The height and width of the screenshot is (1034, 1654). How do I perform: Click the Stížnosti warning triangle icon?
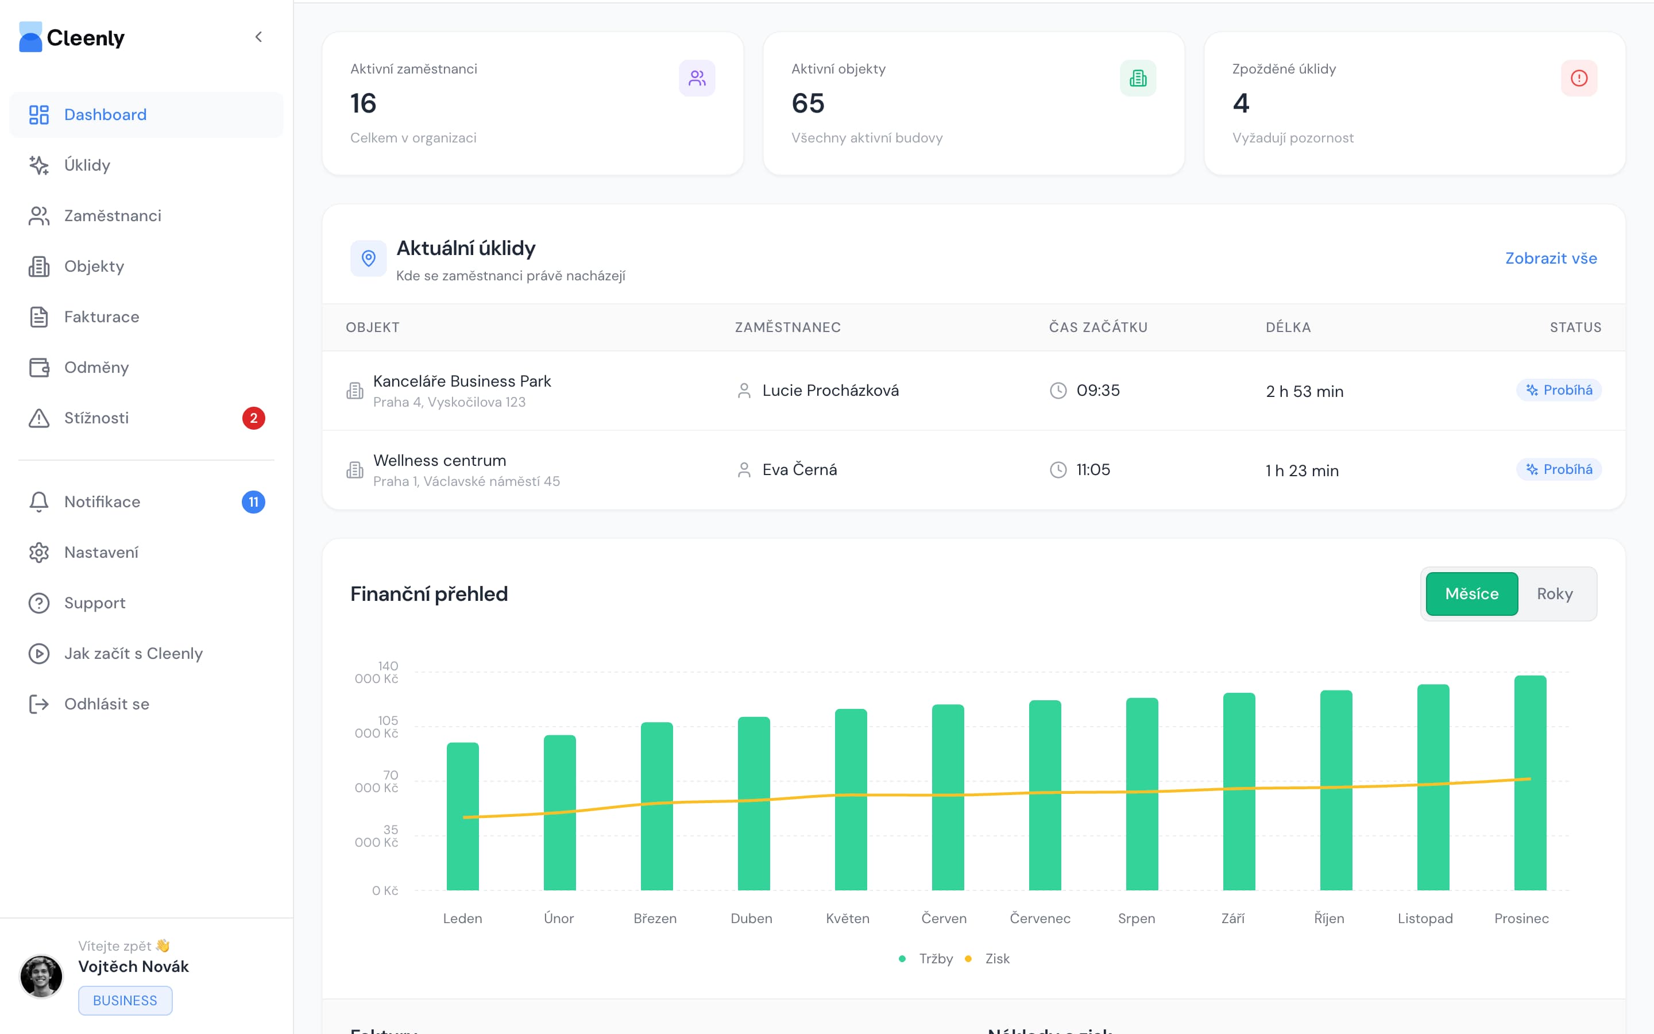[x=39, y=418]
